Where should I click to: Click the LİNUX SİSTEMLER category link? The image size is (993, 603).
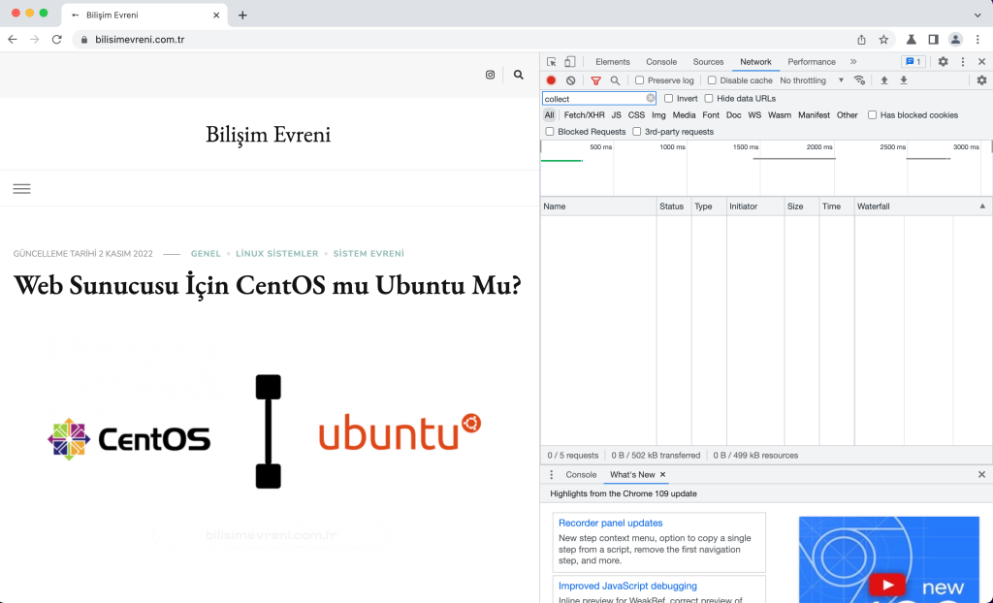pyautogui.click(x=276, y=254)
